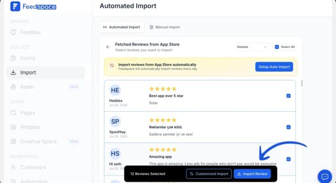Click the '12 Reviews Selected' text
The width and height of the screenshot is (336, 183).
tap(147, 174)
